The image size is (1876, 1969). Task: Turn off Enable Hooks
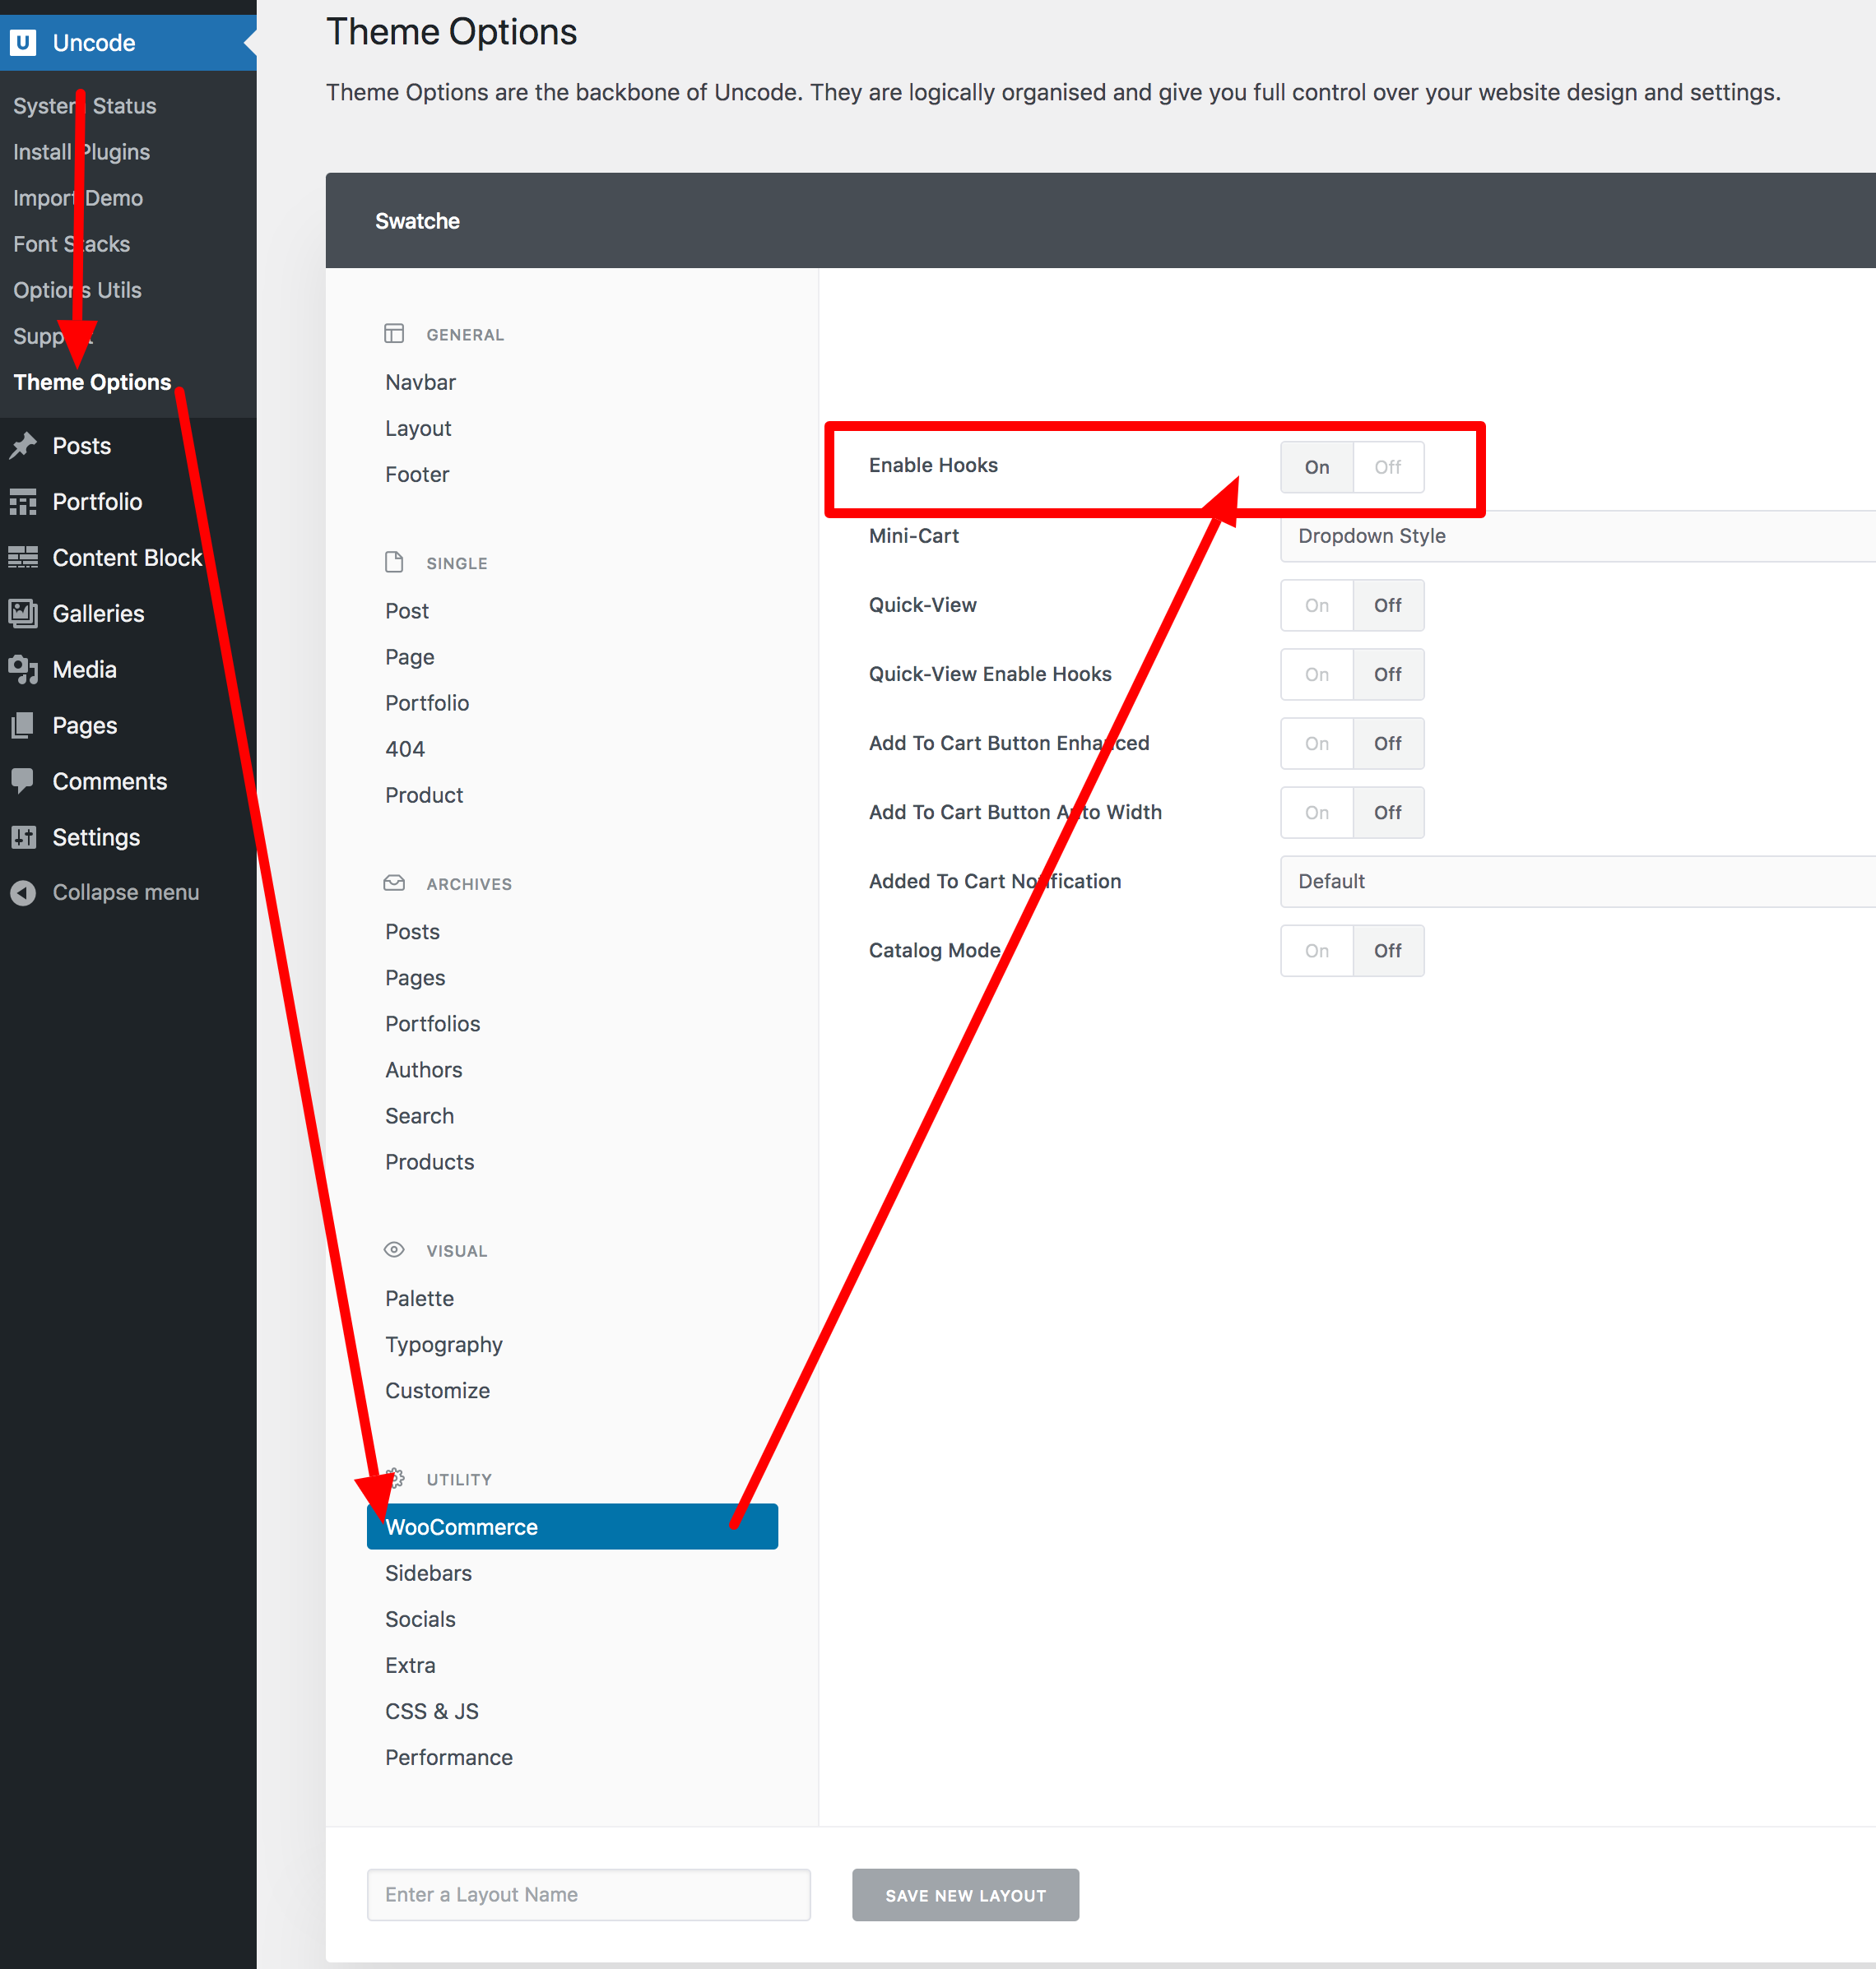click(x=1388, y=467)
